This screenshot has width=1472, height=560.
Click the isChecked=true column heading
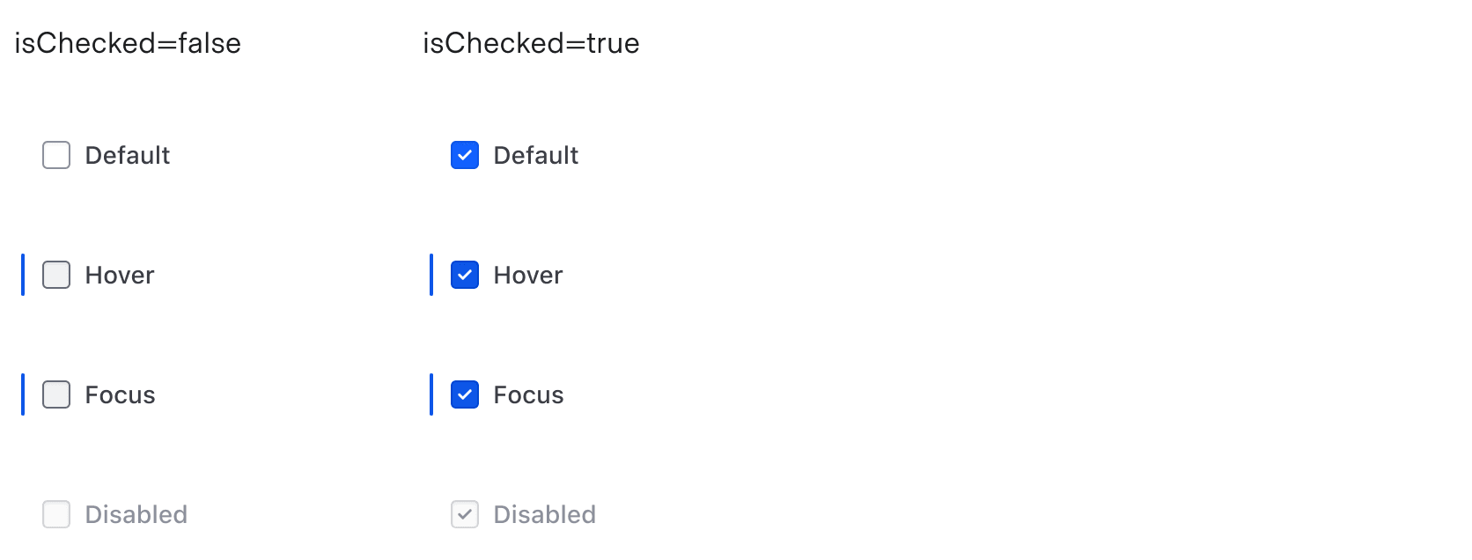(531, 42)
